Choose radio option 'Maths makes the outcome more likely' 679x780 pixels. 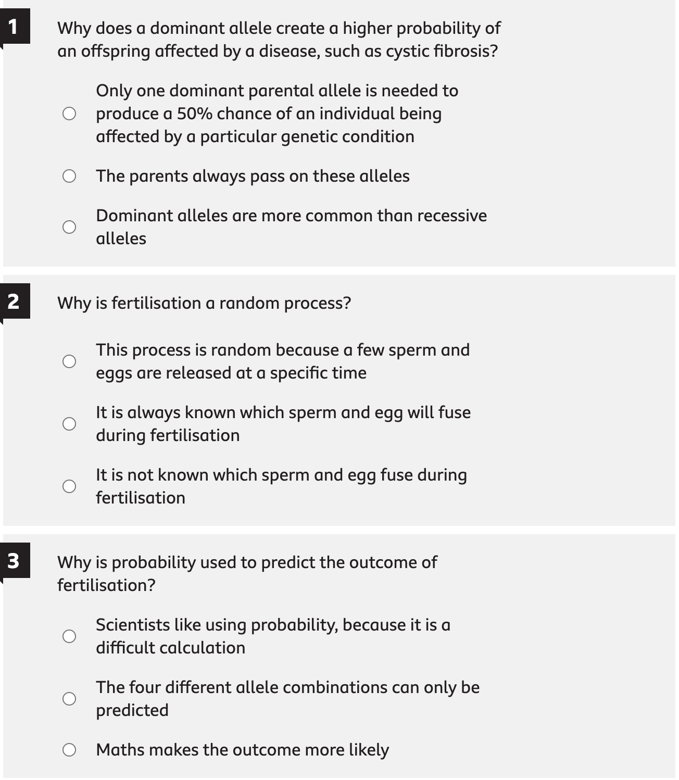point(69,750)
